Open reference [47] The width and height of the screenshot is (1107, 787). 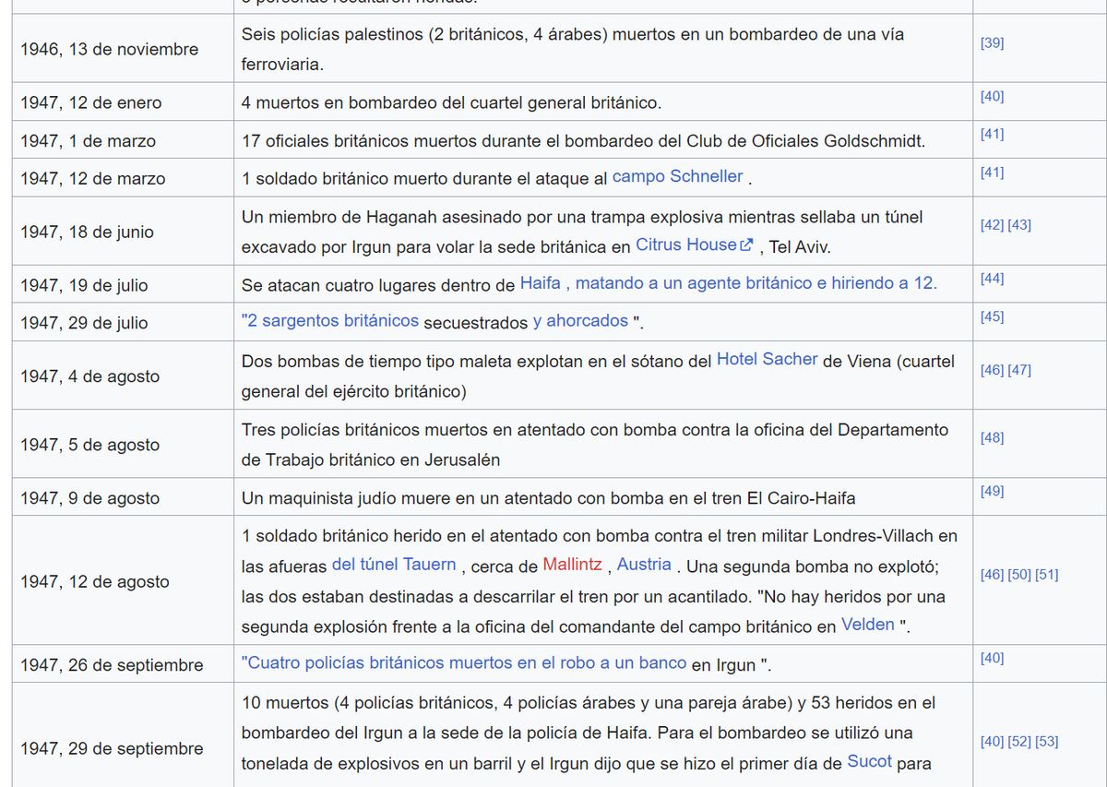[x=1019, y=370]
